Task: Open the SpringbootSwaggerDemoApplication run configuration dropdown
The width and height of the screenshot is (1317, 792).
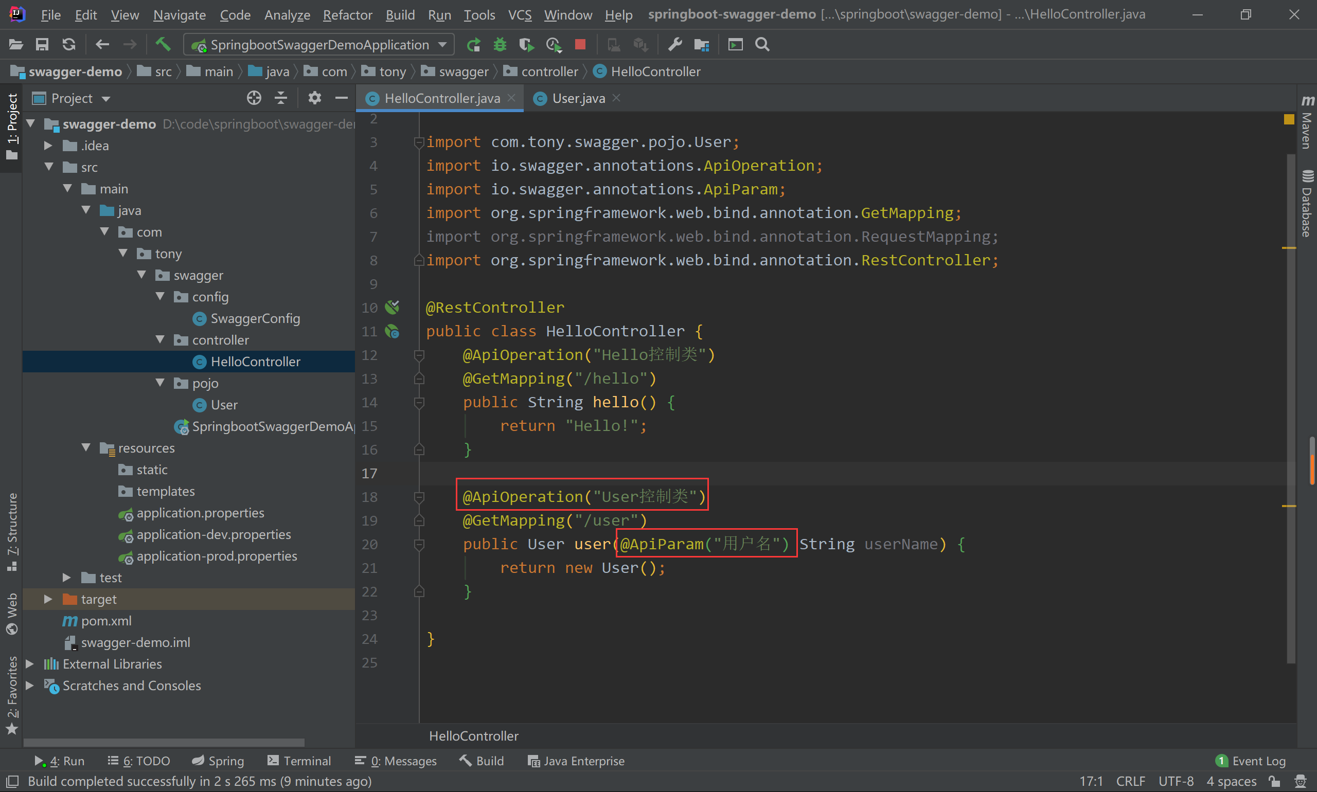Action: (319, 44)
